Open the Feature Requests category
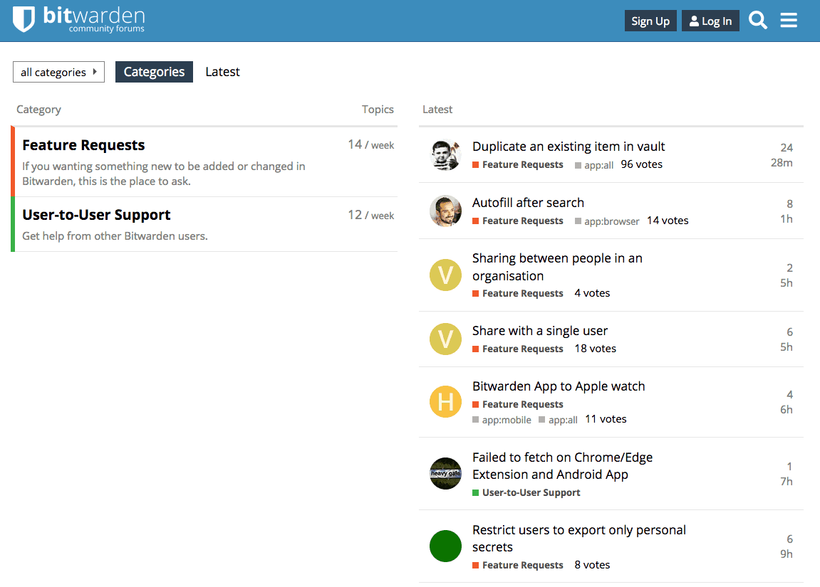 (x=83, y=144)
